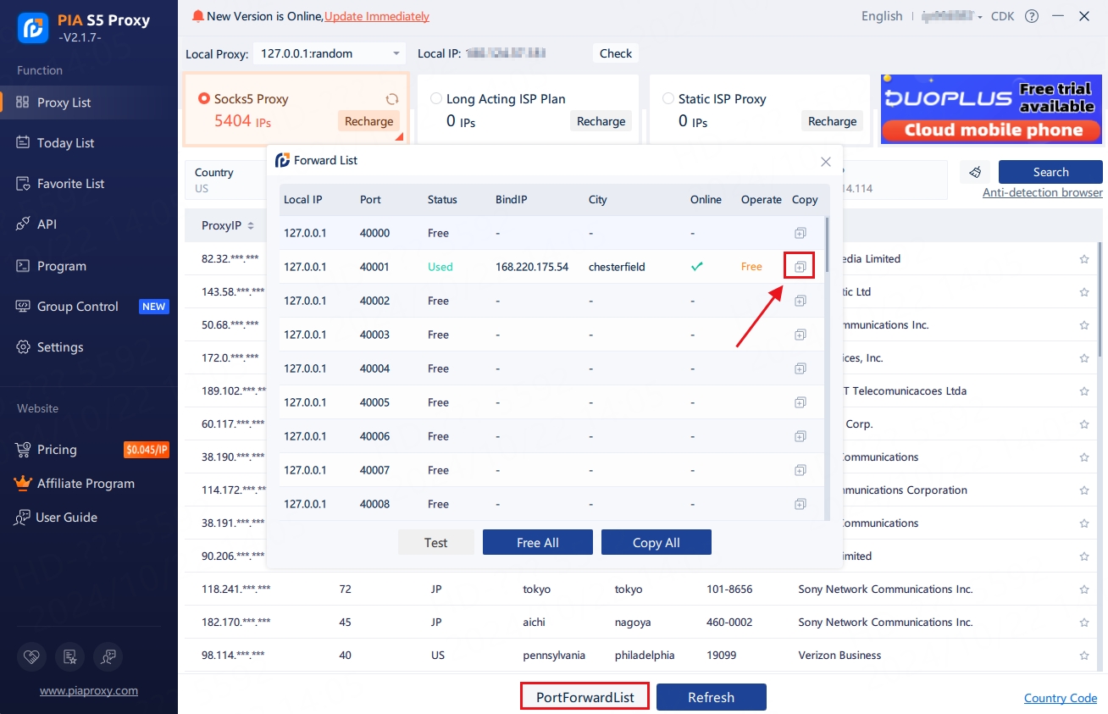
Task: Open Today List in sidebar
Action: [65, 143]
